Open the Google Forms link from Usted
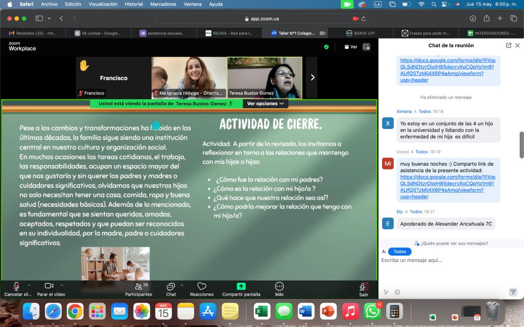524x327 pixels. (448, 184)
